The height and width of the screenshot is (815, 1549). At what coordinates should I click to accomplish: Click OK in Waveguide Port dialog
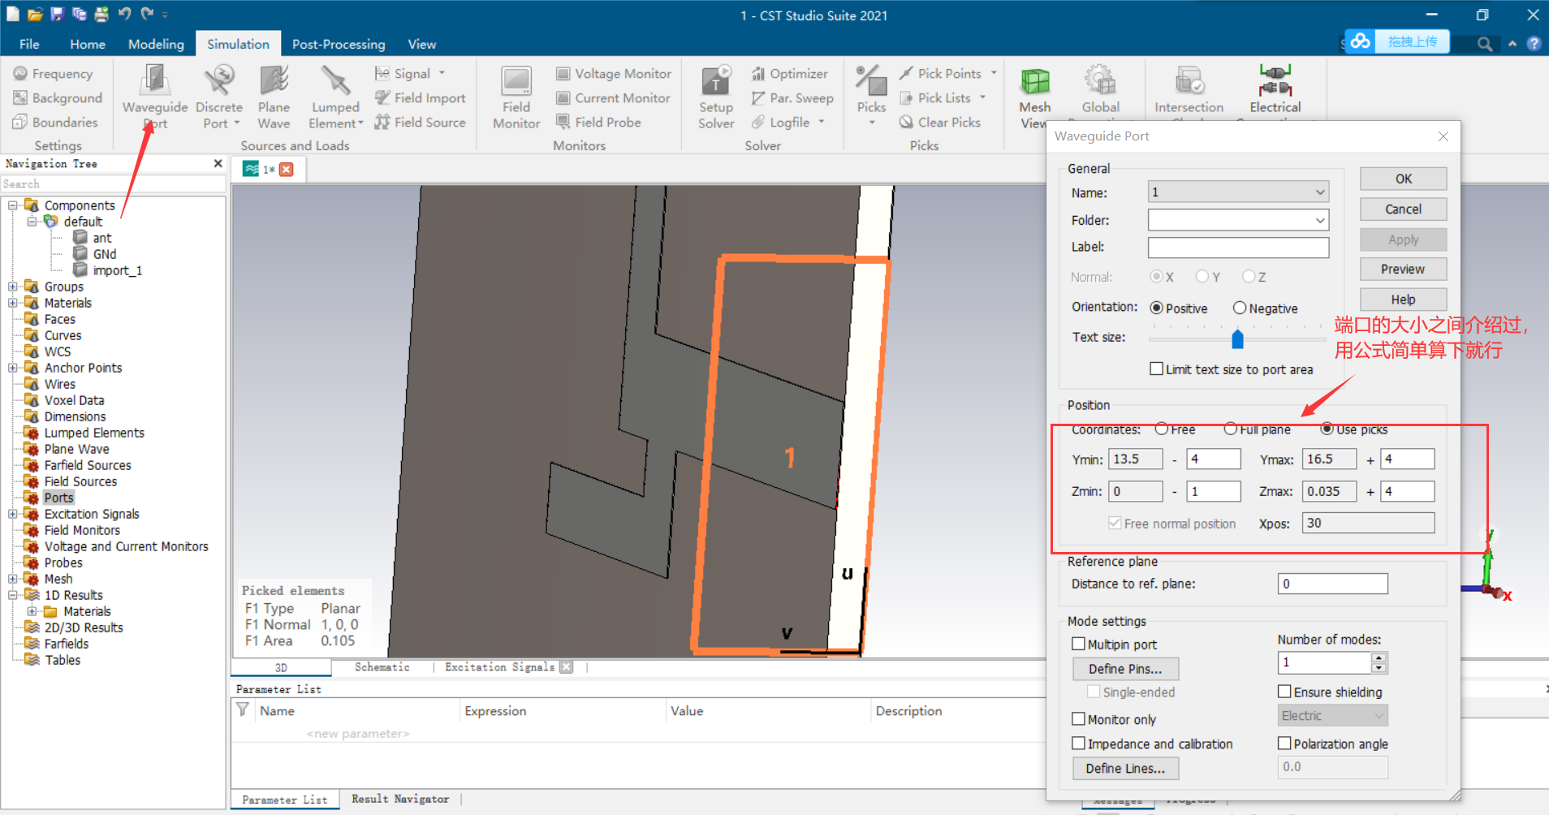point(1403,179)
